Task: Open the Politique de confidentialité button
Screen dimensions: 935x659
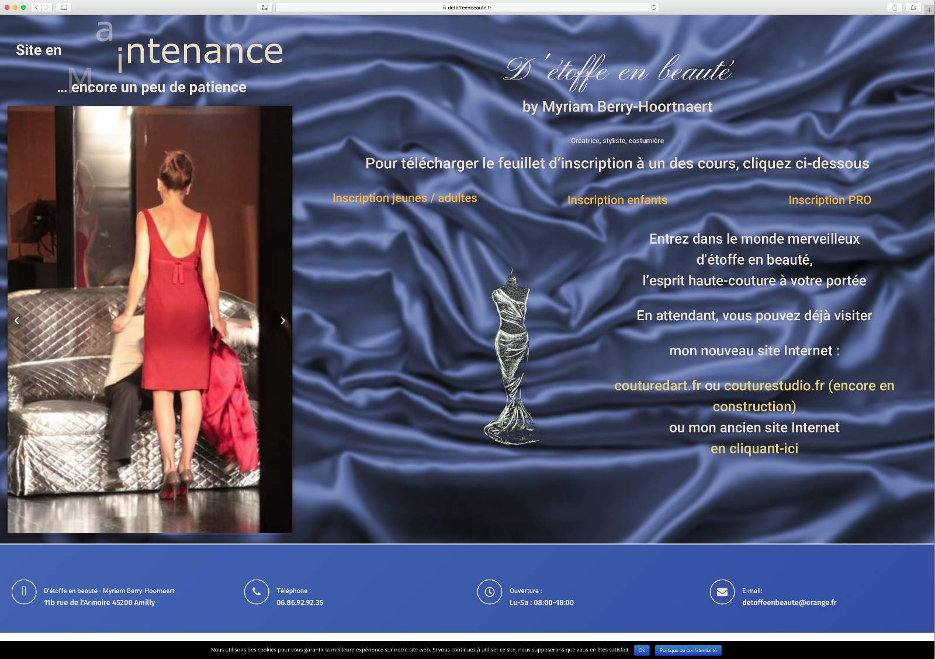Action: tap(688, 650)
